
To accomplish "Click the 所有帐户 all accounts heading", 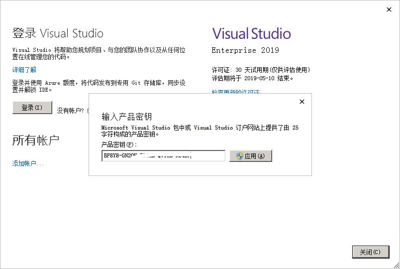I will [36, 140].
